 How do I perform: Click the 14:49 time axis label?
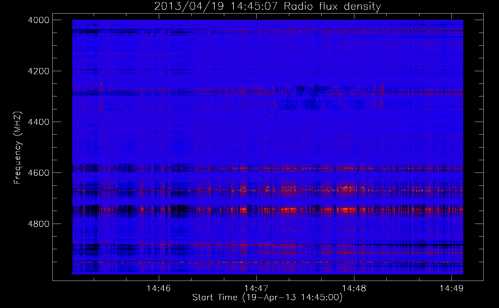click(452, 288)
